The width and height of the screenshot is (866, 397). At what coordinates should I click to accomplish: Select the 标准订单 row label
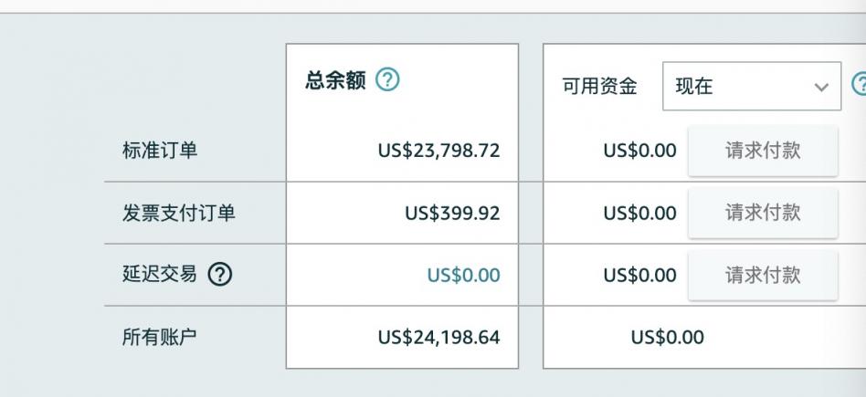[x=160, y=151]
